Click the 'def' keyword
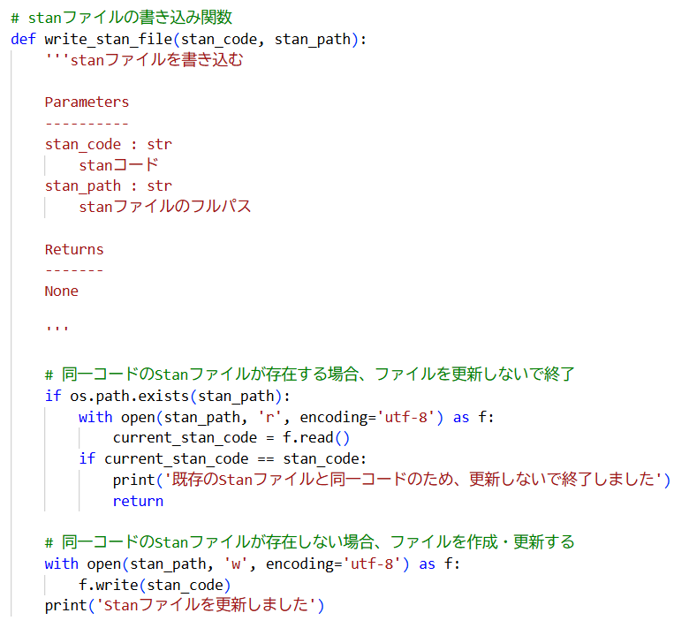 point(23,39)
